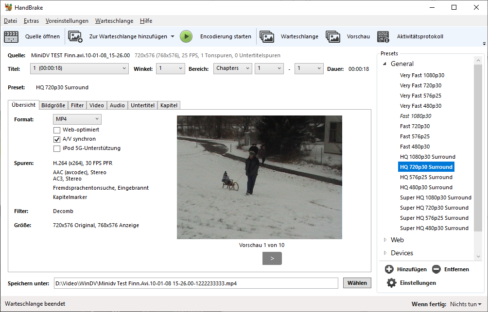488x312 pixels.
Task: Enable iPod 5G-Unterstützung checkbox
Action: pos(57,148)
